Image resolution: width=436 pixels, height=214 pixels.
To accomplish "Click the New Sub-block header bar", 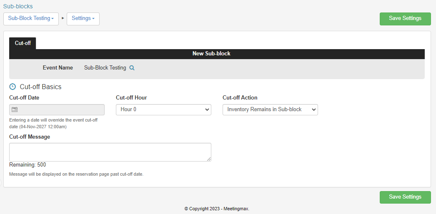I will (217, 54).
